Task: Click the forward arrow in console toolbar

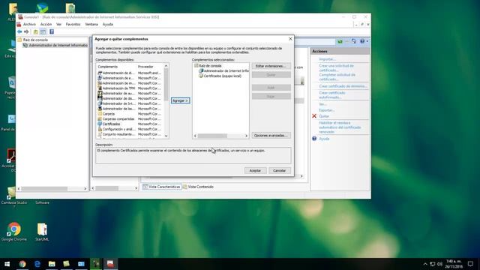Action: [x=26, y=31]
